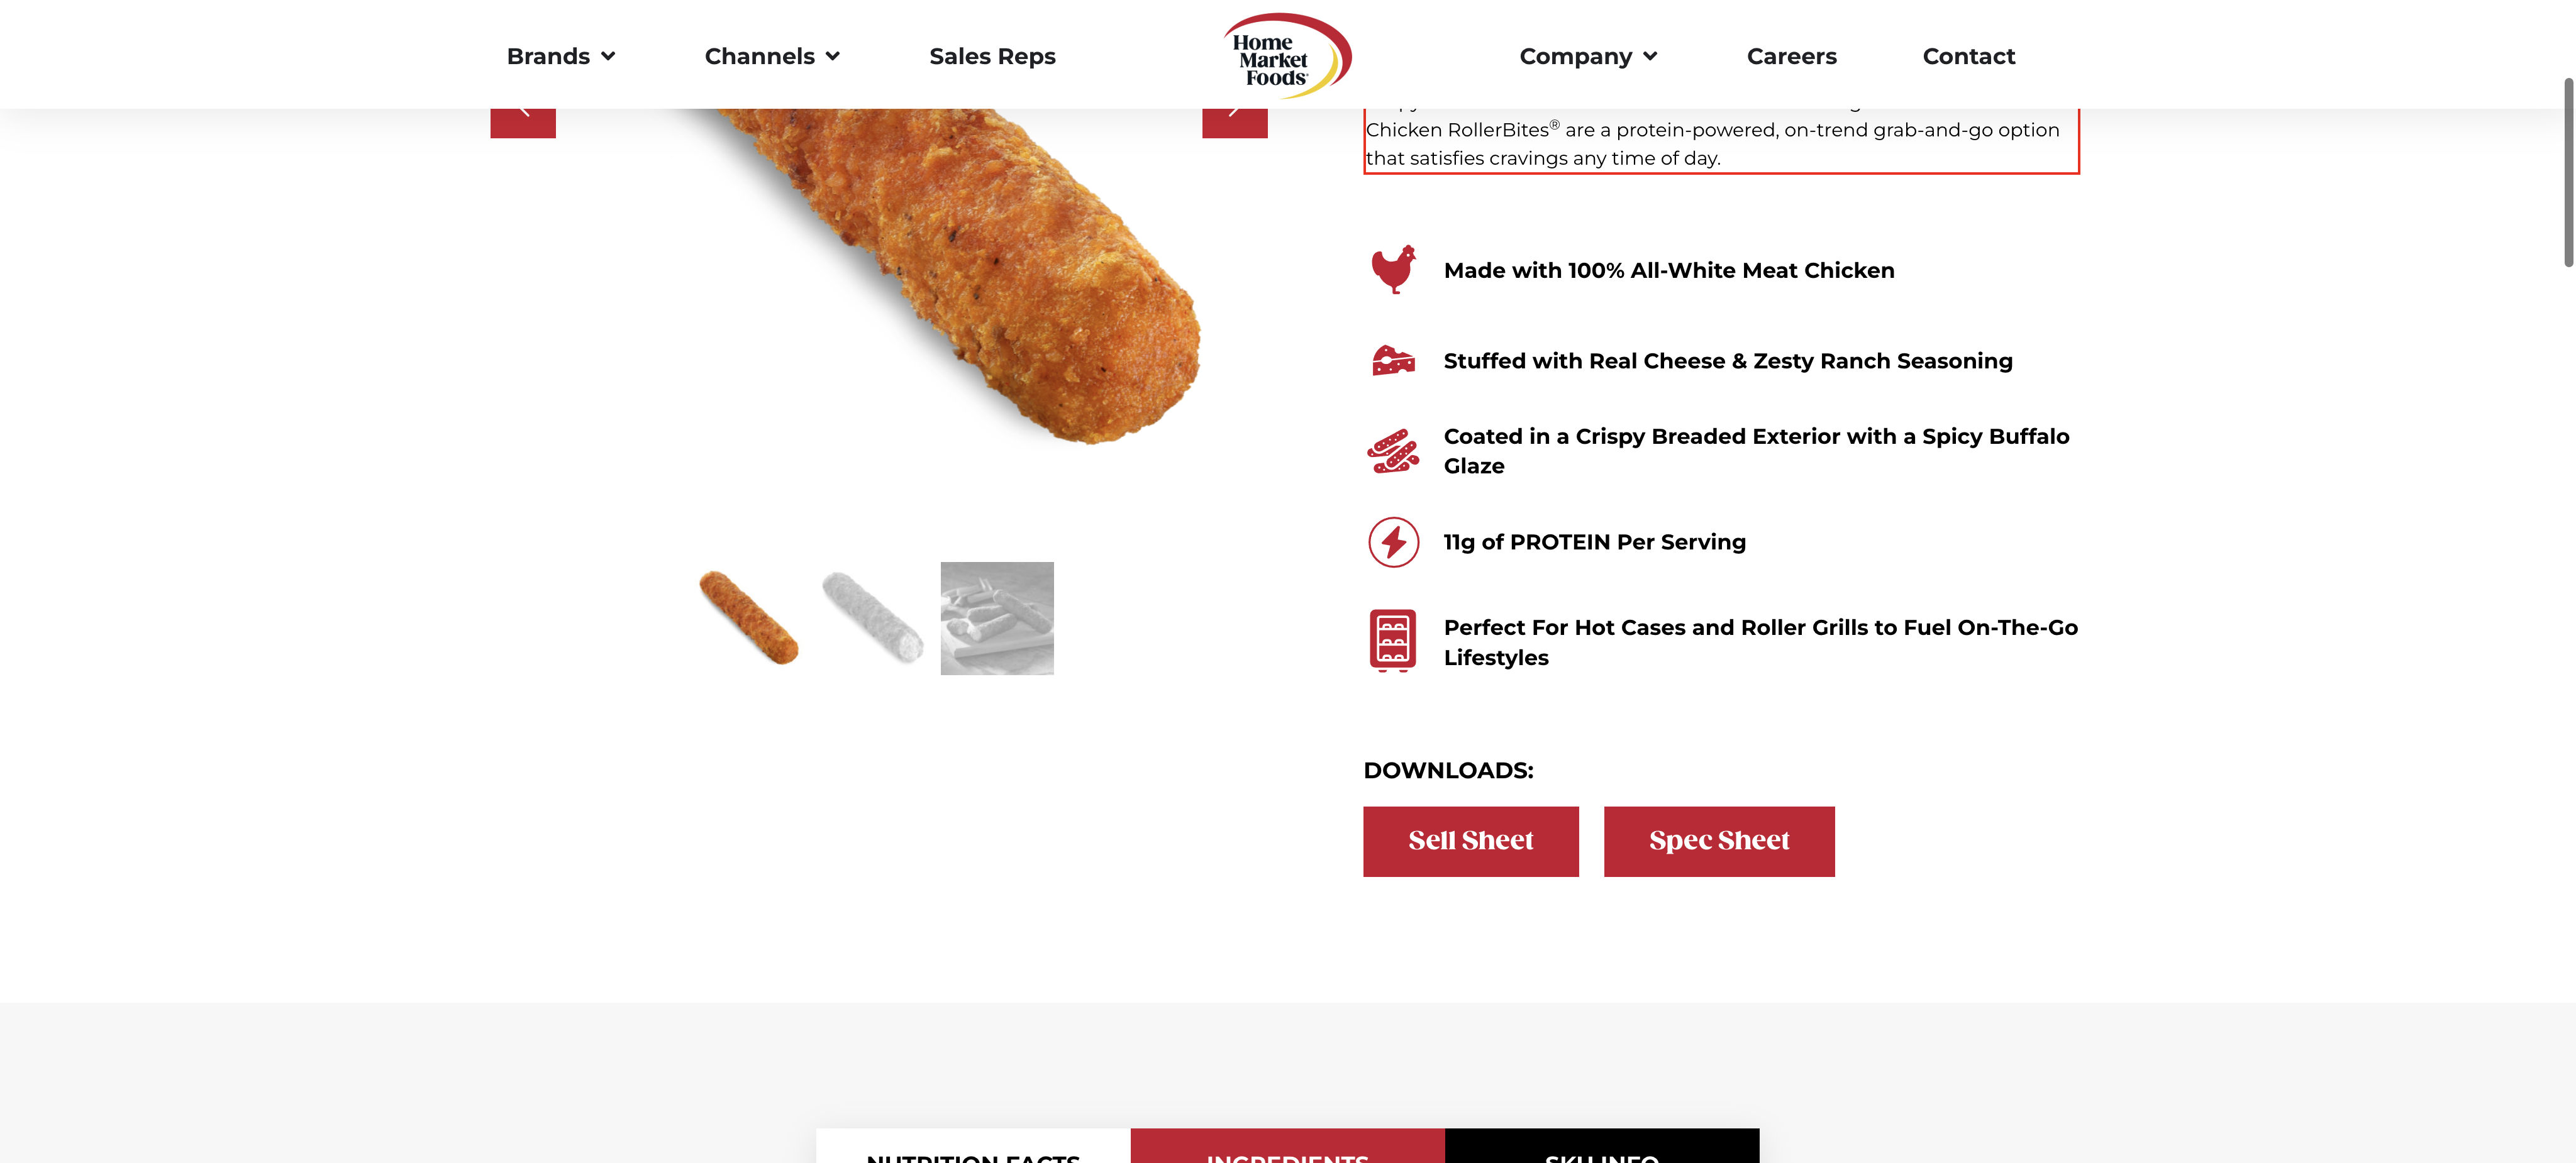Switch to the Ingredients tab

coord(1287,1148)
